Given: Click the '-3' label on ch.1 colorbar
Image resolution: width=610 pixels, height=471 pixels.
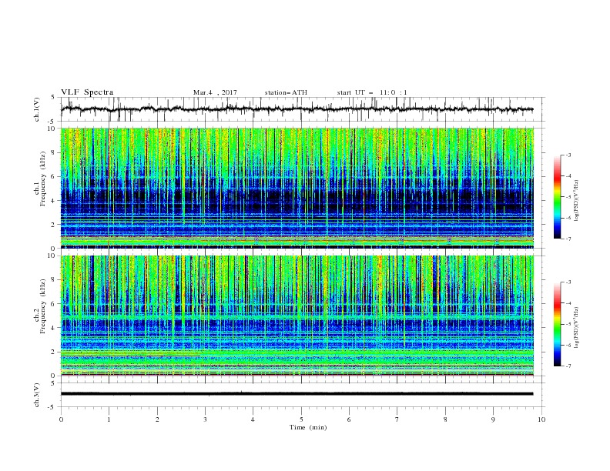Looking at the screenshot, I should pos(568,155).
